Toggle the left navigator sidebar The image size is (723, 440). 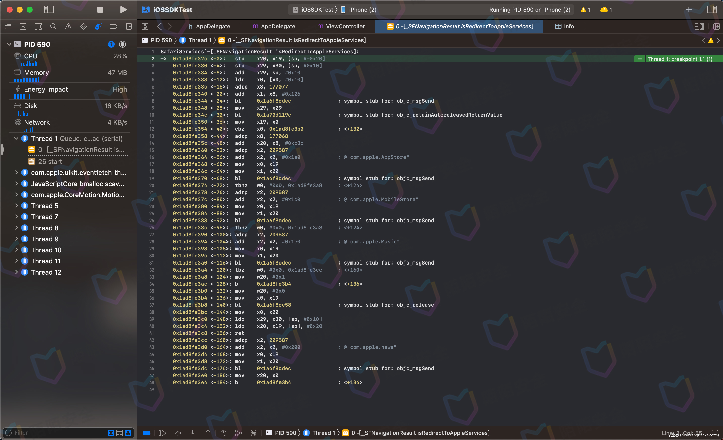(49, 10)
